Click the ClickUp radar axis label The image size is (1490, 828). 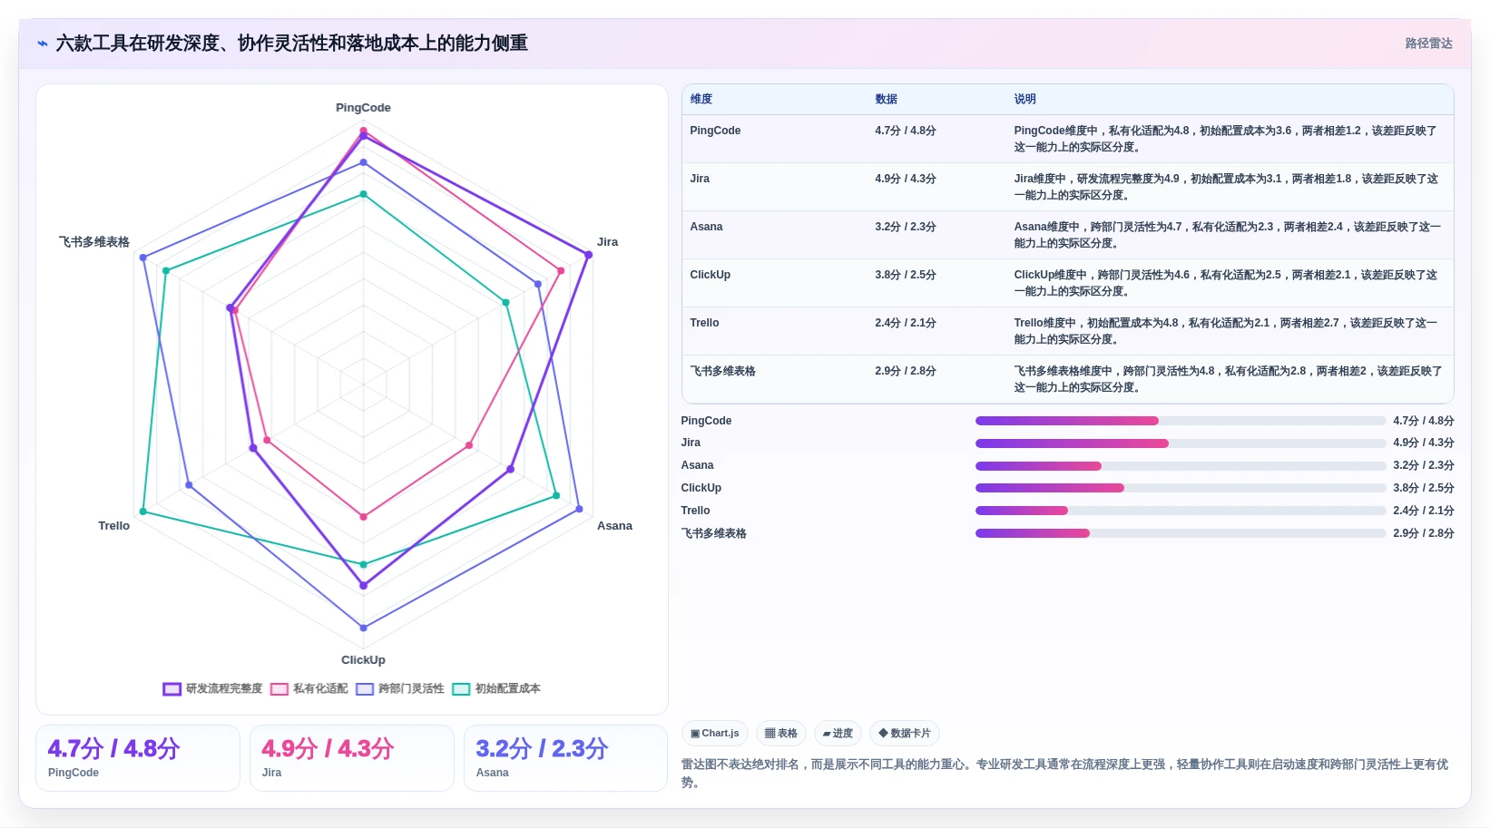click(363, 660)
